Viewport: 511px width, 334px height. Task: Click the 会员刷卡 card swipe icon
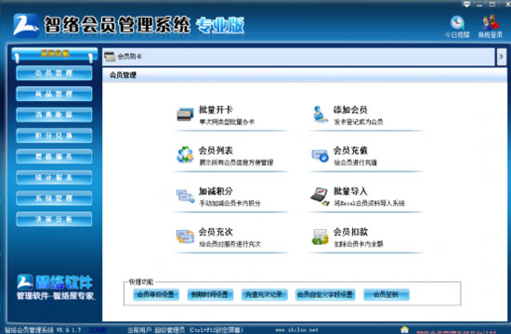(110, 57)
